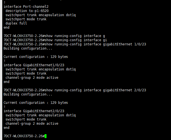Click "switchport mode trunk" under GigabitEthernet2/0/23
171x140 pixels.
[x=26, y=119]
